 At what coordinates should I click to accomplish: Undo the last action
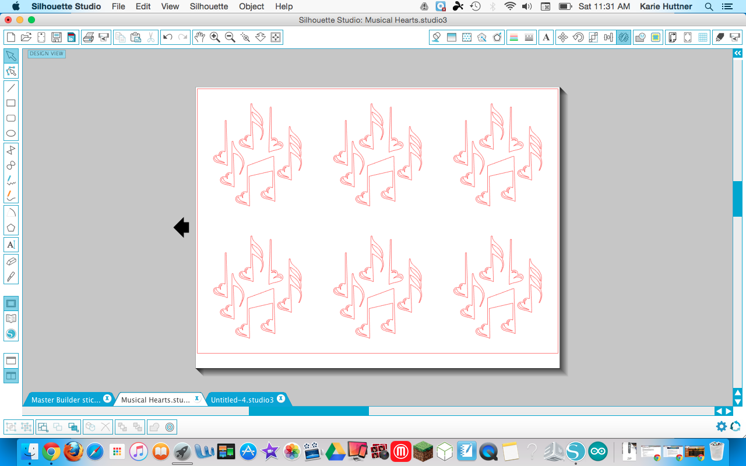(x=167, y=37)
